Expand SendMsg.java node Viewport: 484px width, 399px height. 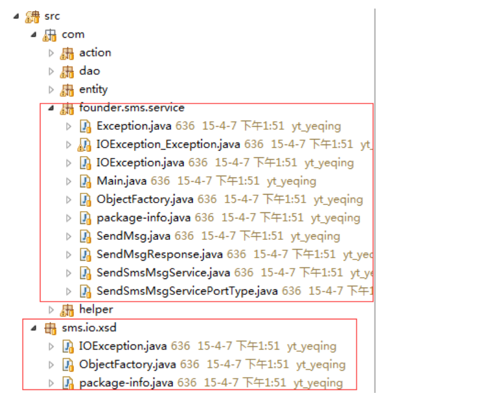(x=69, y=236)
